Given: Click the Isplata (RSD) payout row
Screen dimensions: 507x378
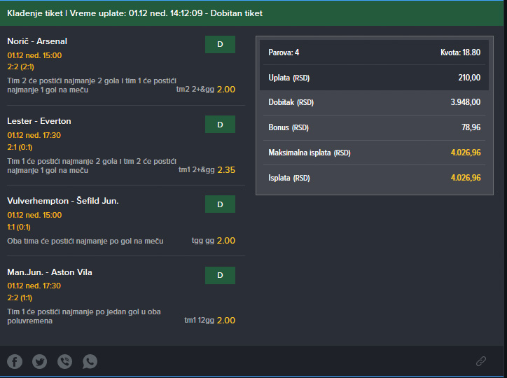Looking at the screenshot, I should (x=375, y=178).
